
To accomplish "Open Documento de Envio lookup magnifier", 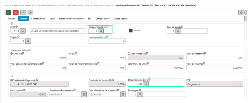I will (146, 84).
